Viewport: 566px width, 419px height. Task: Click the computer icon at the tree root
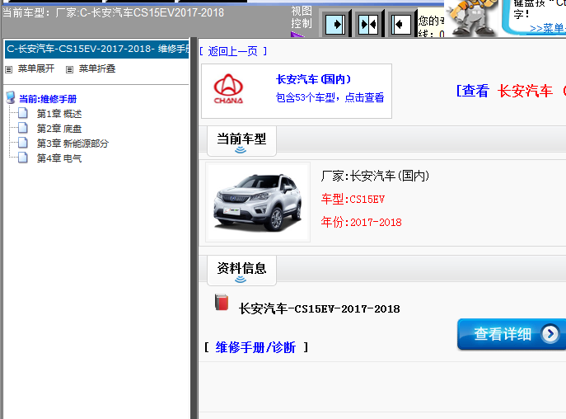[x=10, y=98]
